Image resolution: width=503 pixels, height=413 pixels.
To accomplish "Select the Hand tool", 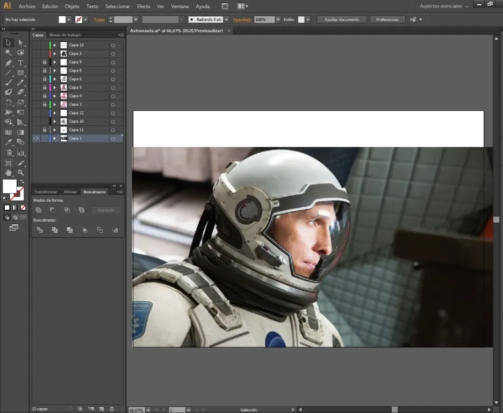I will (9, 173).
